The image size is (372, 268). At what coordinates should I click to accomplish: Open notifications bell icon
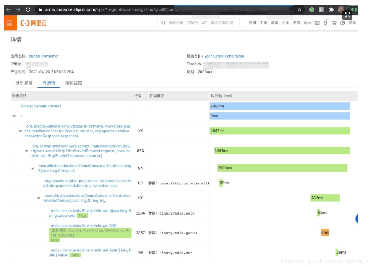click(x=326, y=23)
